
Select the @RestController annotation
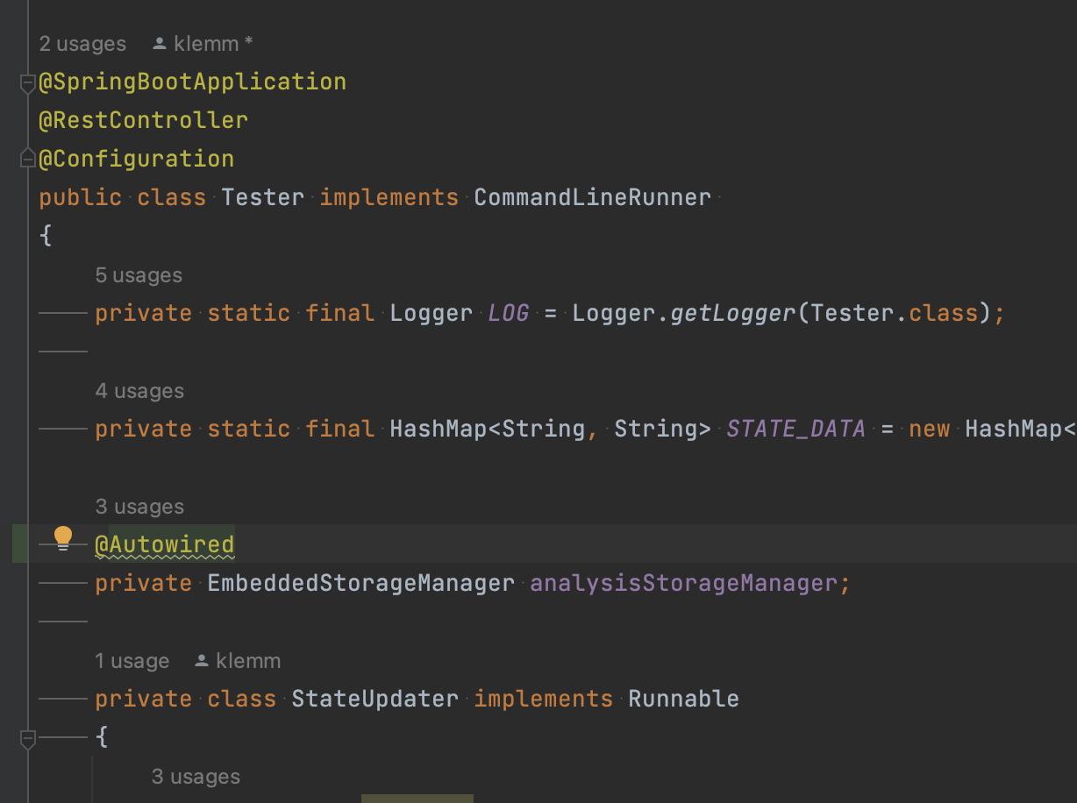pyautogui.click(x=143, y=120)
